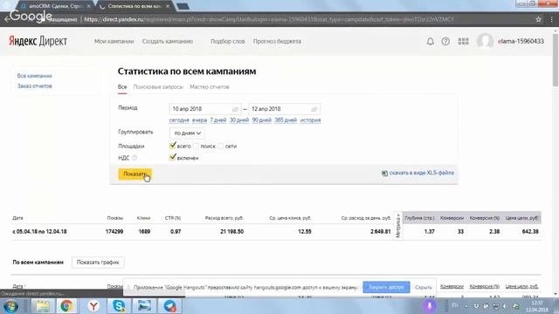
Task: Close the amoCRM browser tab
Action: [89, 6]
